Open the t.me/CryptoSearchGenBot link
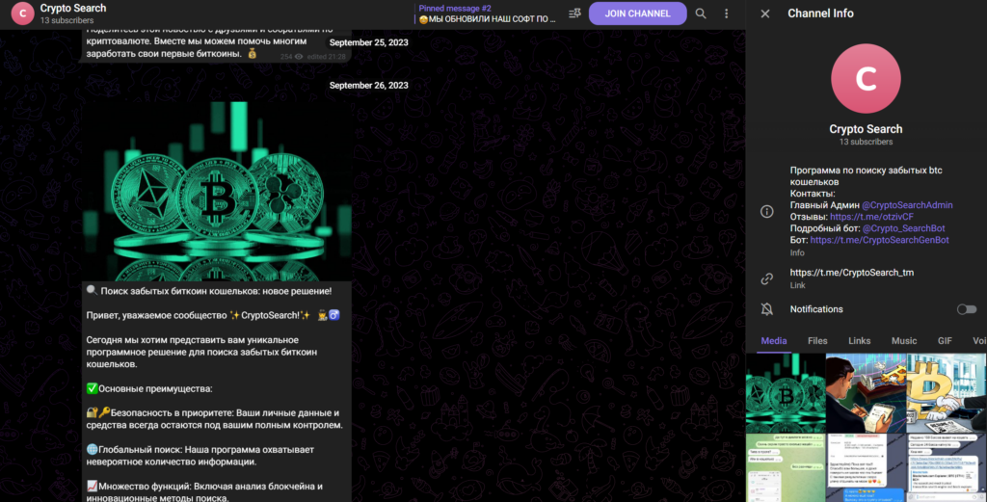Screen dimensions: 987x502 (878, 240)
